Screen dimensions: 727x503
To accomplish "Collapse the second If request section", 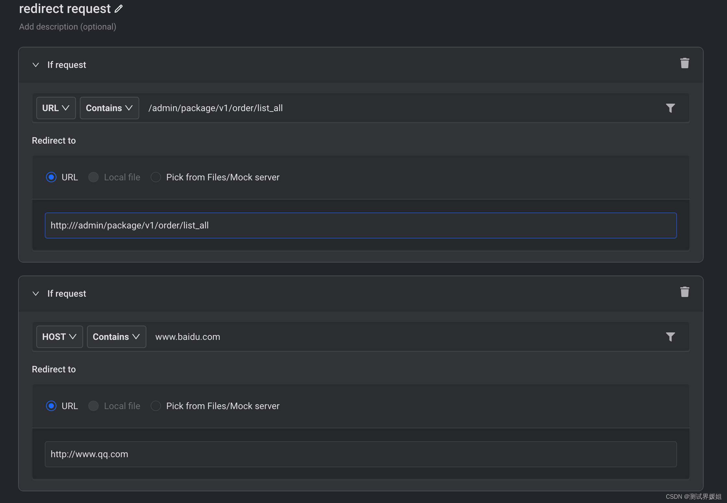I will (36, 293).
